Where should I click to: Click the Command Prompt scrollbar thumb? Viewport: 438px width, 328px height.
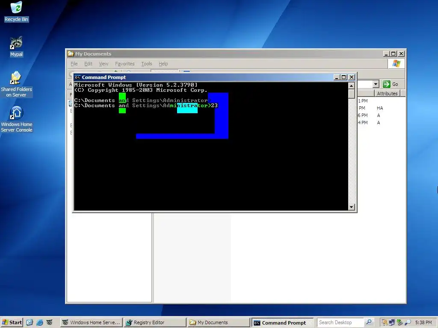[352, 94]
